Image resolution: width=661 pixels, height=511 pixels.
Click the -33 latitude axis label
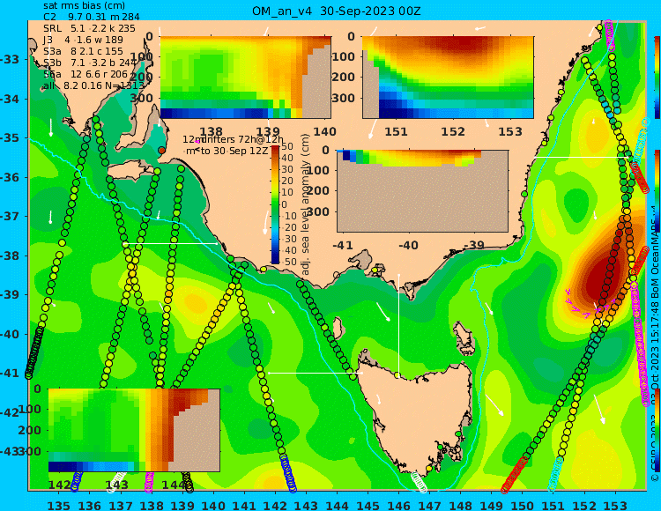(10, 59)
